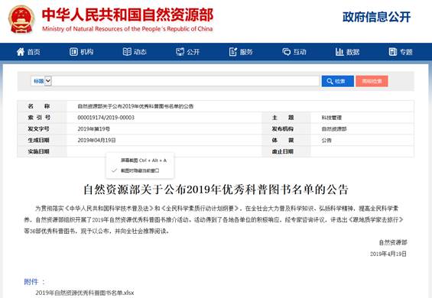432x298 pixels.
Task: Open the 机构 section icon
Action: (73, 52)
